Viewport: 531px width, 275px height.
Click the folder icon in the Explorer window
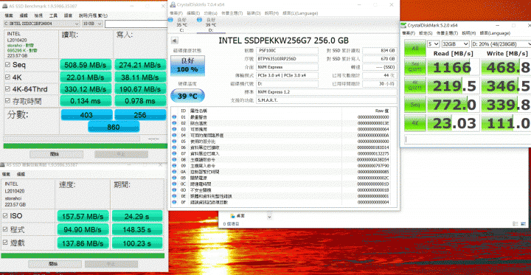tap(232, 216)
